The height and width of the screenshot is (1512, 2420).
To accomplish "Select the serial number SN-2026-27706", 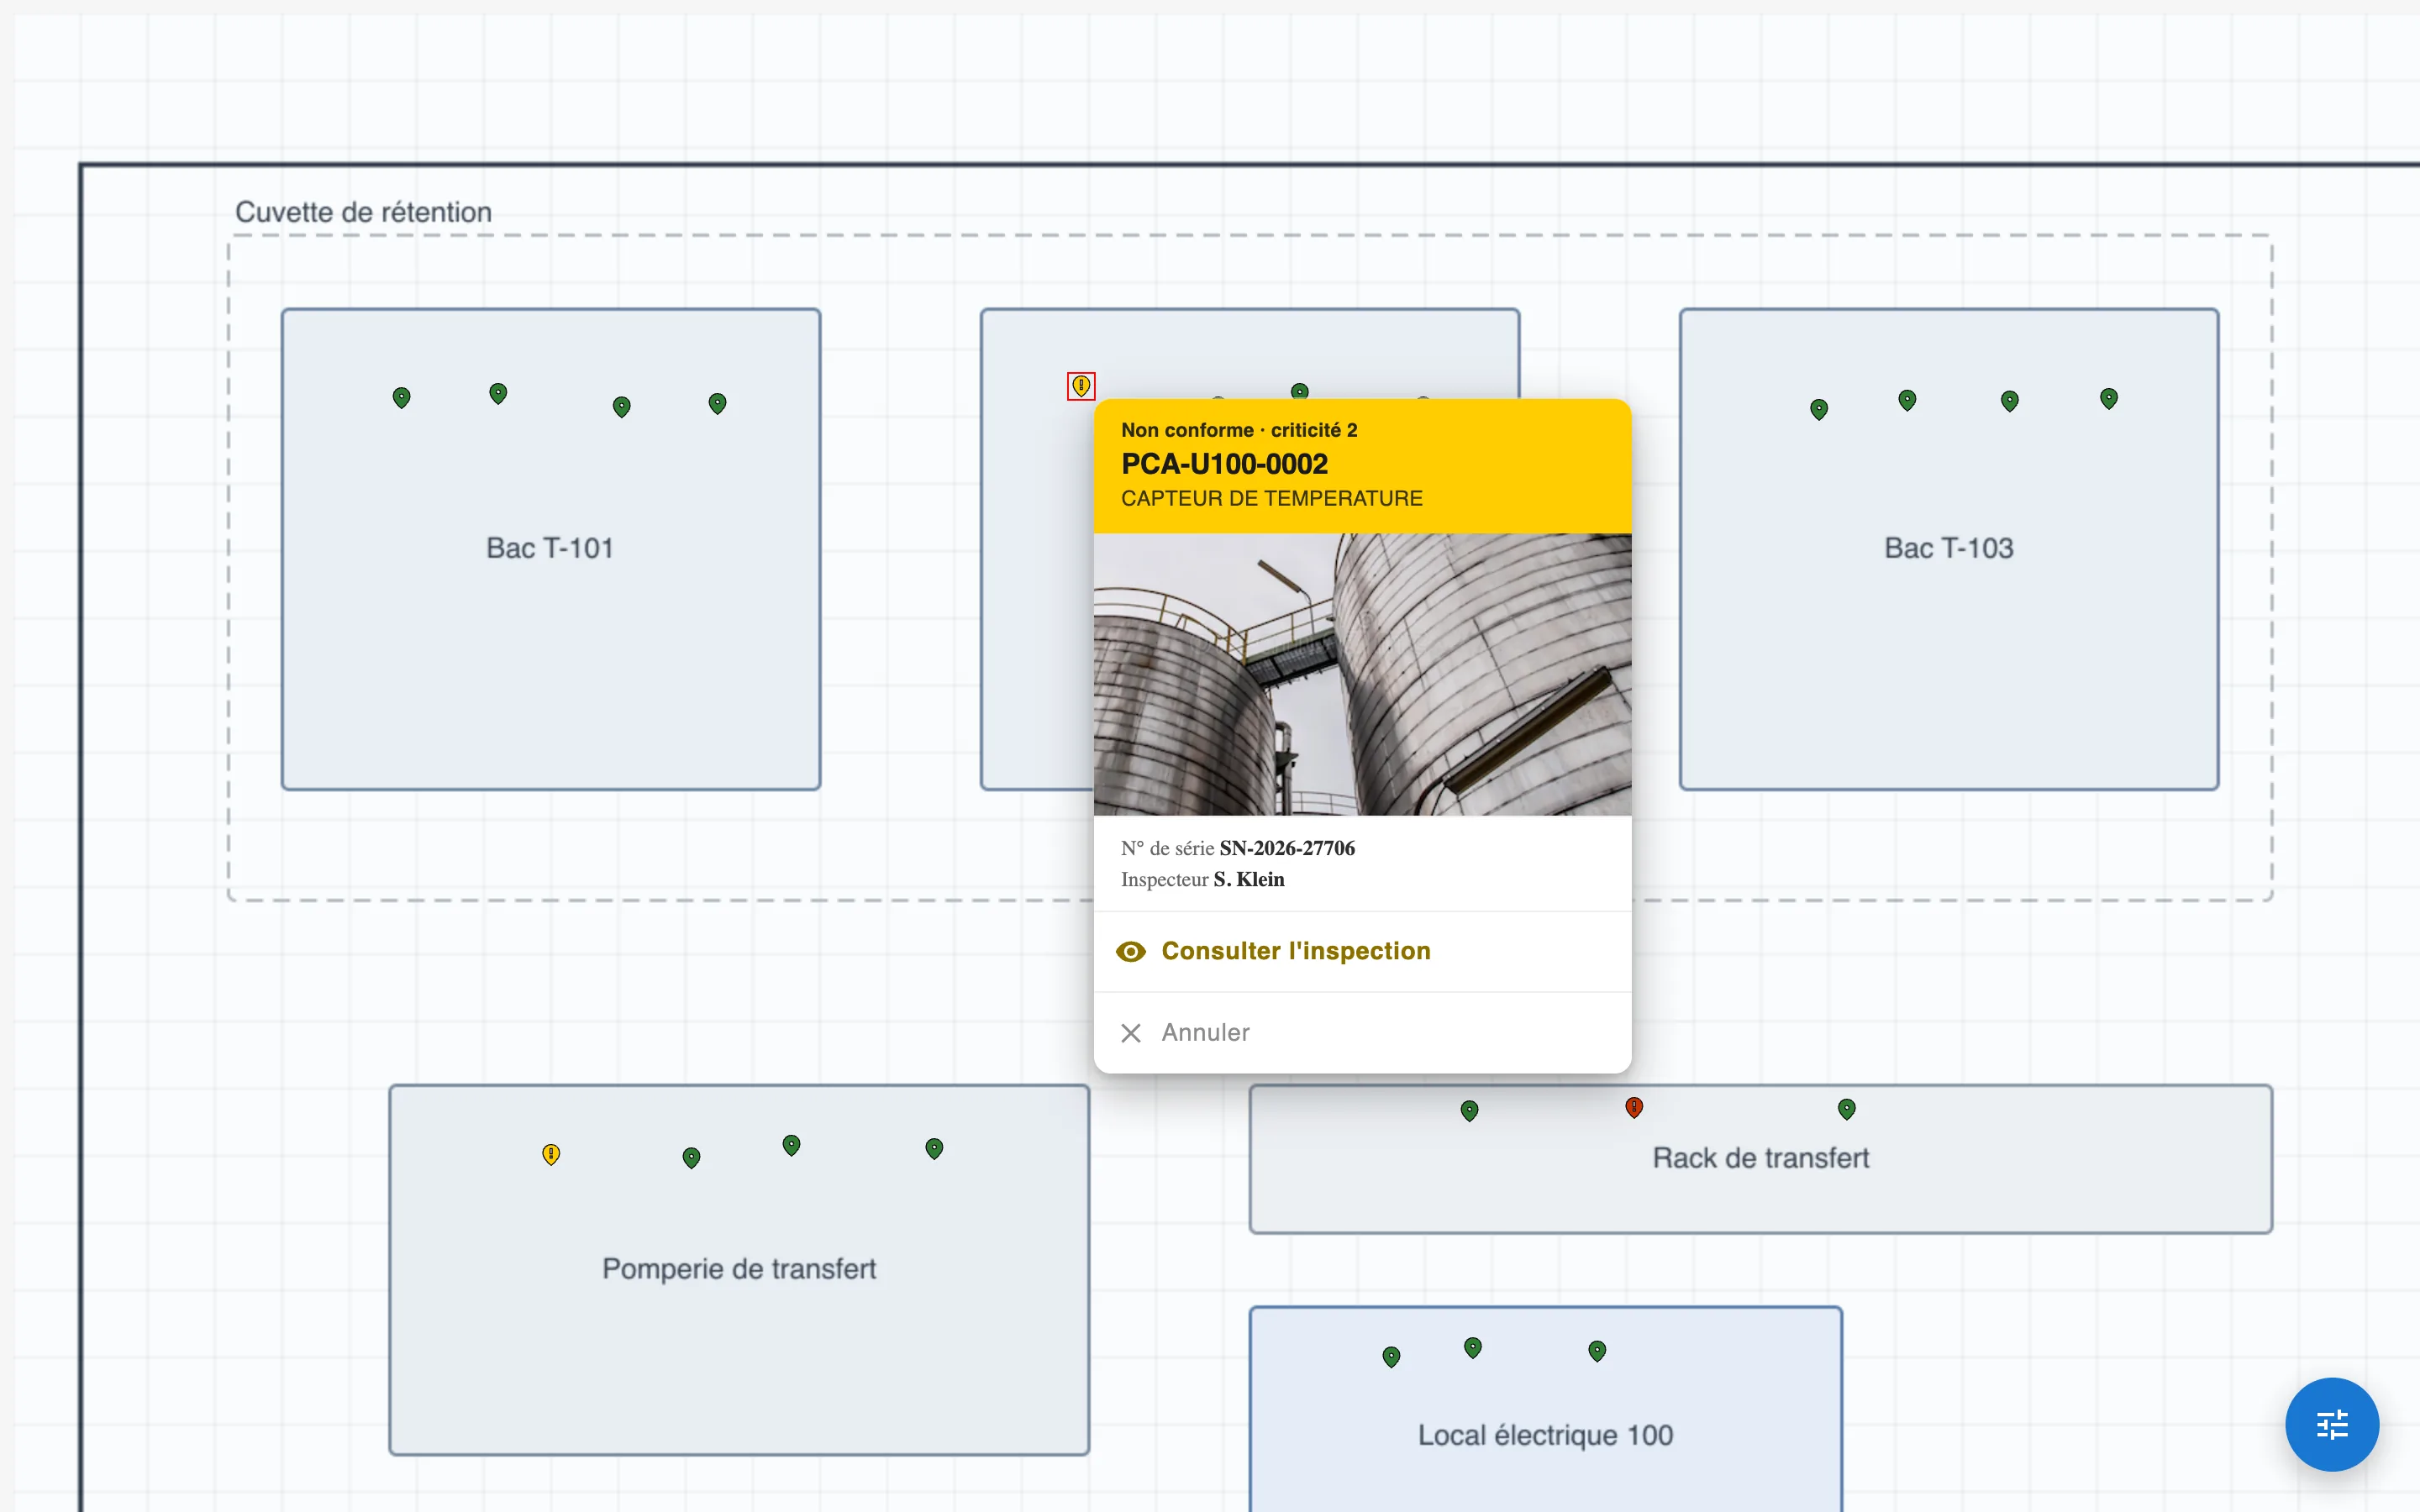I will click(x=1287, y=848).
